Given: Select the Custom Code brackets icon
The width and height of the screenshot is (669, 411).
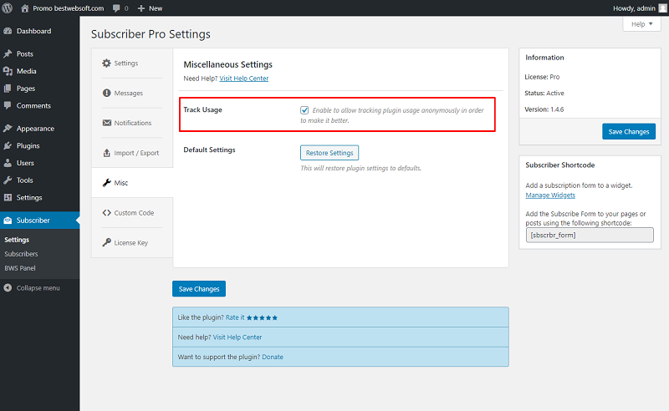Looking at the screenshot, I should coord(107,213).
